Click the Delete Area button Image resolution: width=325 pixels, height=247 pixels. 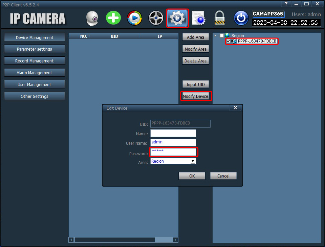[195, 61]
